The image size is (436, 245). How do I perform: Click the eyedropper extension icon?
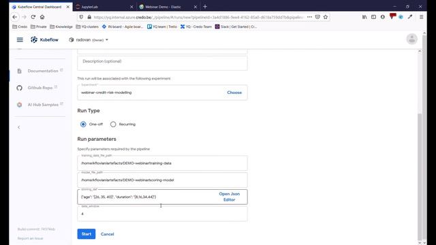pos(410,17)
